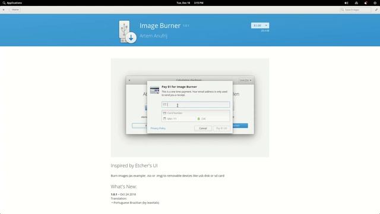This screenshot has width=380, height=214.
Task: Click the 1.0.1 – Oct 24 2018 release line
Action: point(123,194)
